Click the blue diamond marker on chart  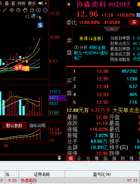[34, 15]
